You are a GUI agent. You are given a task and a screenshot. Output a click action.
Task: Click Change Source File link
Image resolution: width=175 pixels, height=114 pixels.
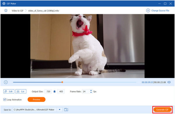(x=160, y=11)
